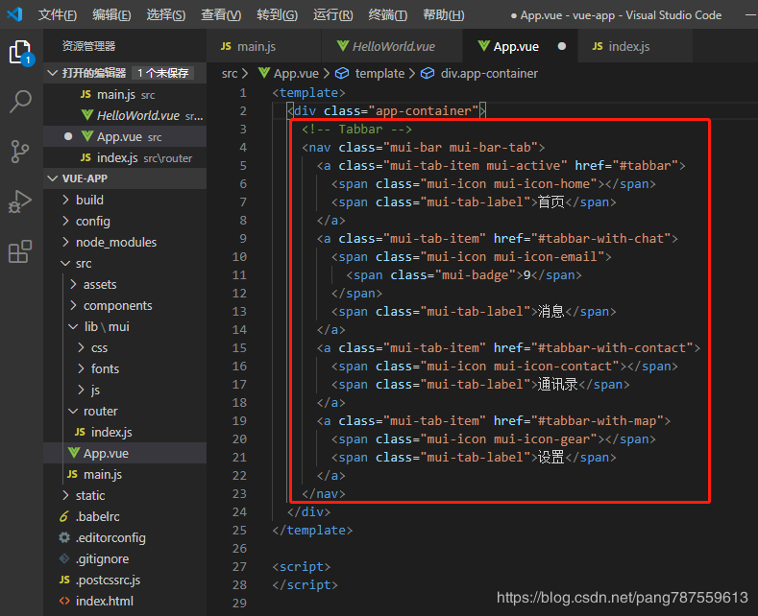Open the Search view icon
The image size is (758, 616).
tap(21, 102)
